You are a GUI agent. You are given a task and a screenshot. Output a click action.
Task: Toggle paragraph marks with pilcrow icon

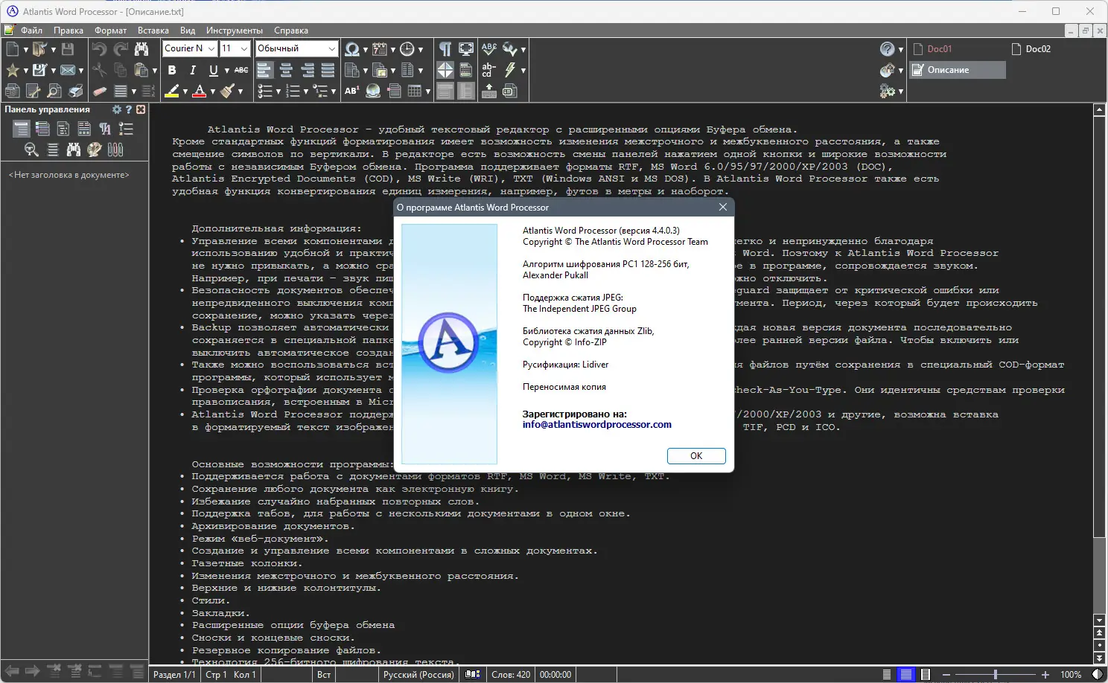coord(445,49)
